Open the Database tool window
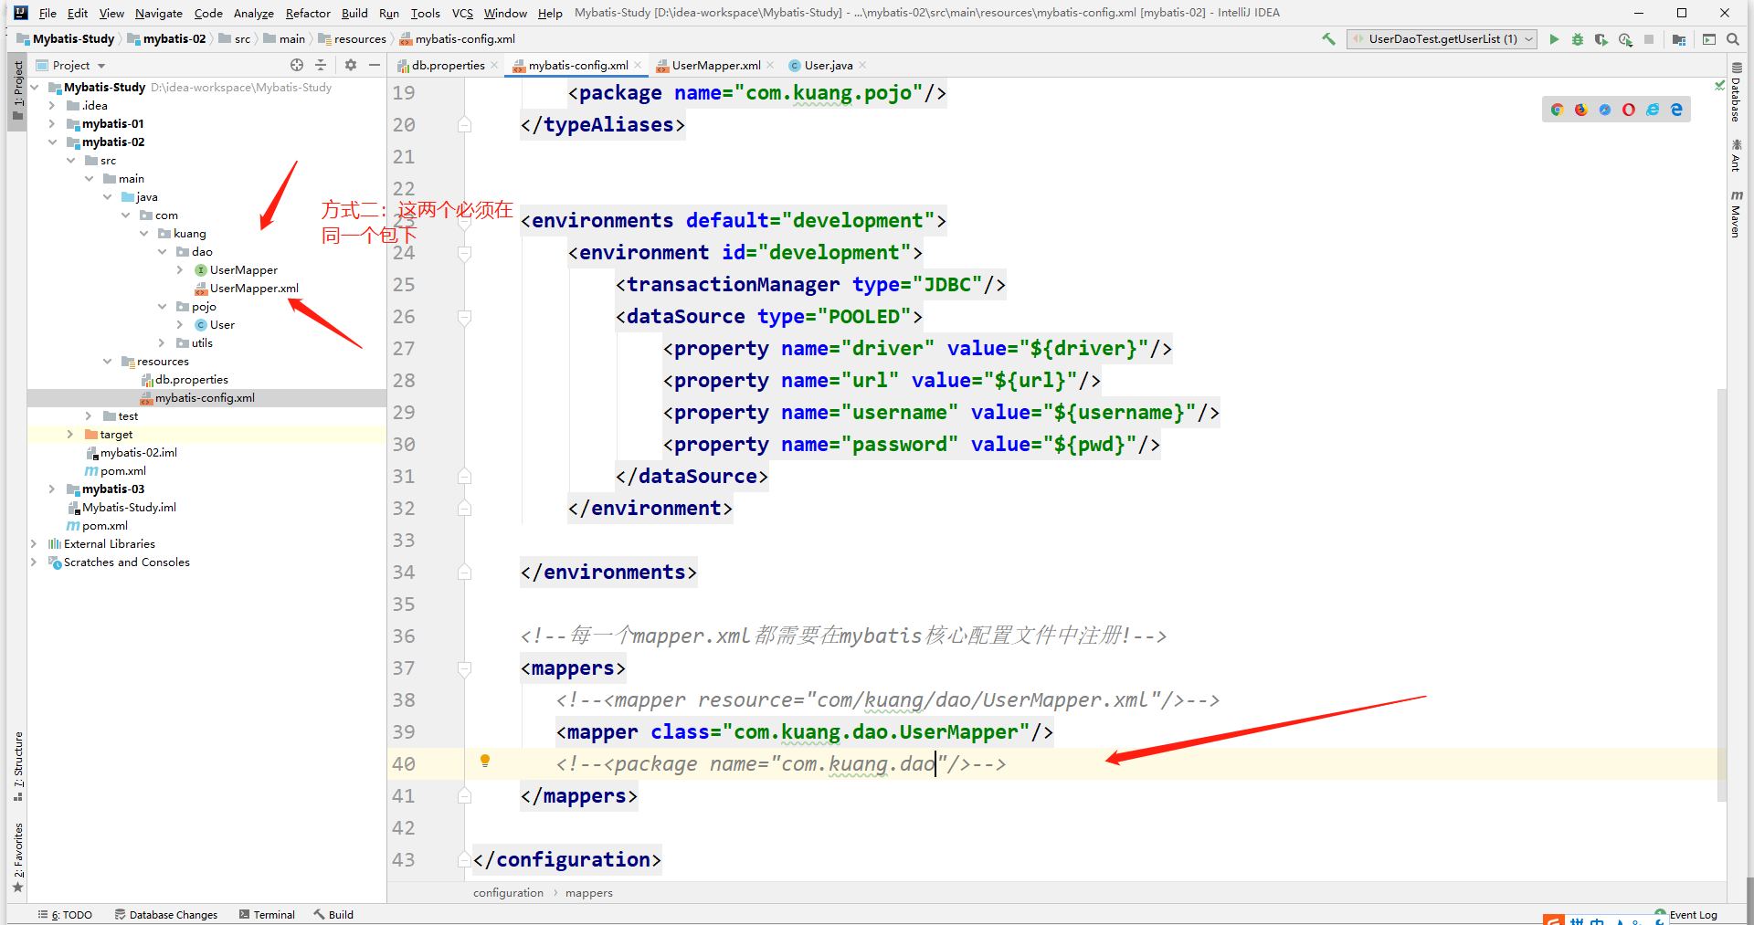Viewport: 1754px width, 925px height. click(1736, 93)
